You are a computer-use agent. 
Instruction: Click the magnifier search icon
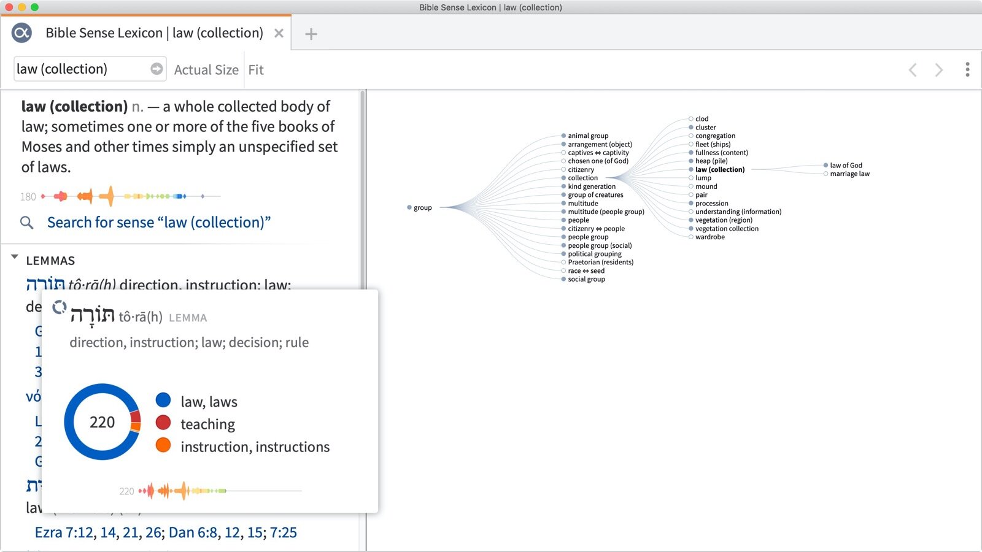26,222
